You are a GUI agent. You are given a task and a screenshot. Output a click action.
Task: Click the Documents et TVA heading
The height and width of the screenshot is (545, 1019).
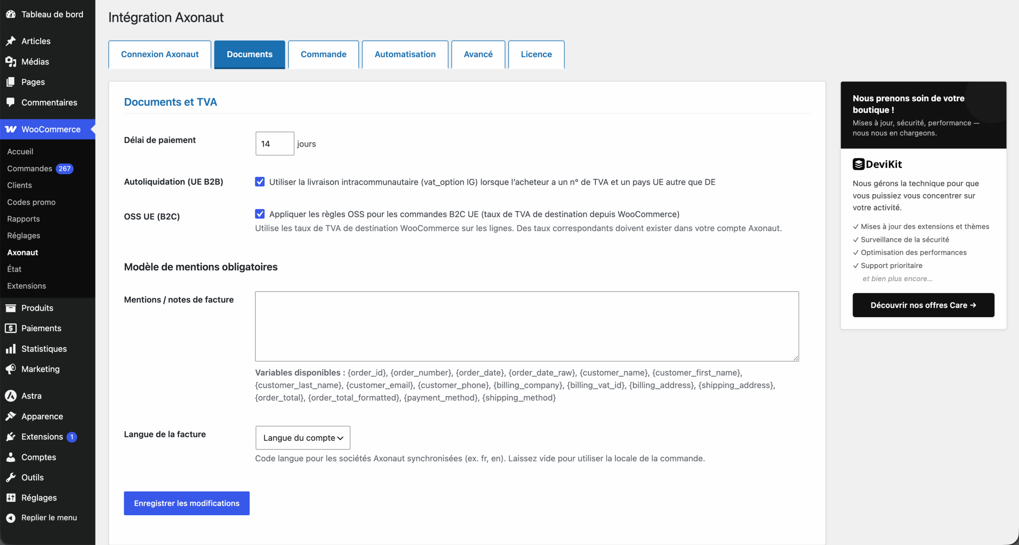point(170,102)
